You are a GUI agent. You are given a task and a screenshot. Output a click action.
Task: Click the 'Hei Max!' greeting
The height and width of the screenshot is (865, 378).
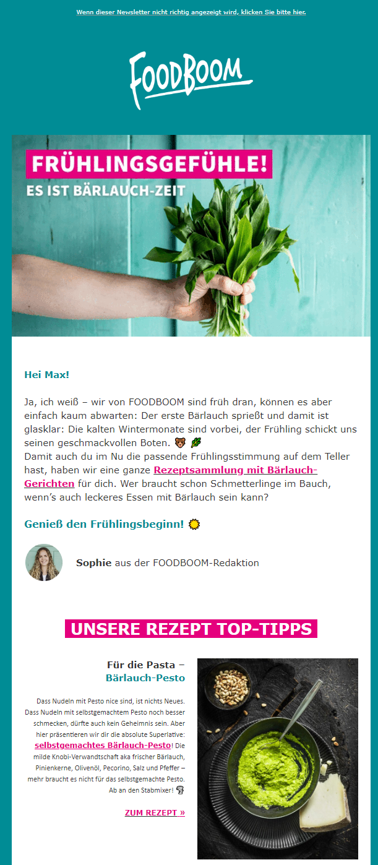(48, 375)
